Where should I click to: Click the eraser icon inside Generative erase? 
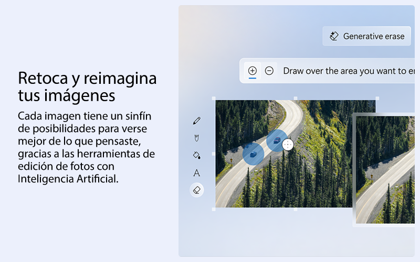[x=334, y=36]
